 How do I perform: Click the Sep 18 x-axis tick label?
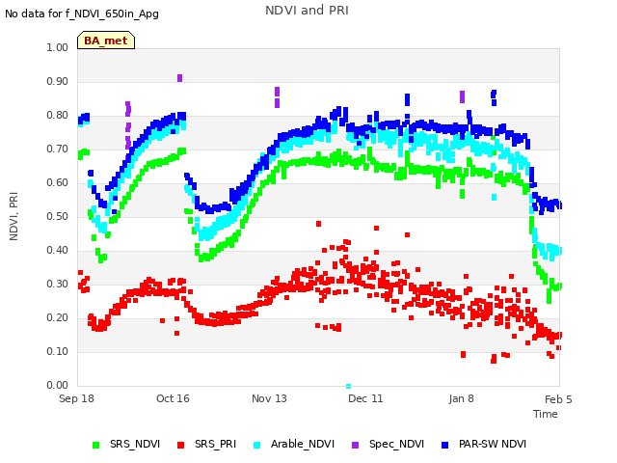(76, 398)
